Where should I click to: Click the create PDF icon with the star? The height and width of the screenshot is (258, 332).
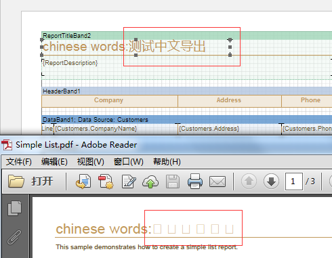pos(106,181)
